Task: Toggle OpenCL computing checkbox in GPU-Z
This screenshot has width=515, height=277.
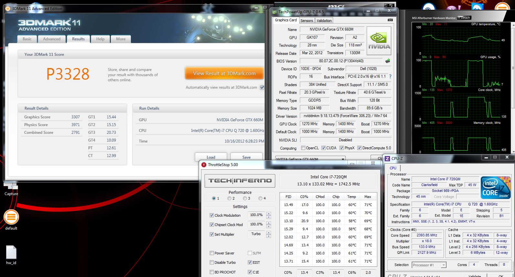Action: tap(303, 148)
